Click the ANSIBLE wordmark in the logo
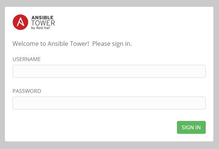This screenshot has width=219, height=149. pos(42,17)
